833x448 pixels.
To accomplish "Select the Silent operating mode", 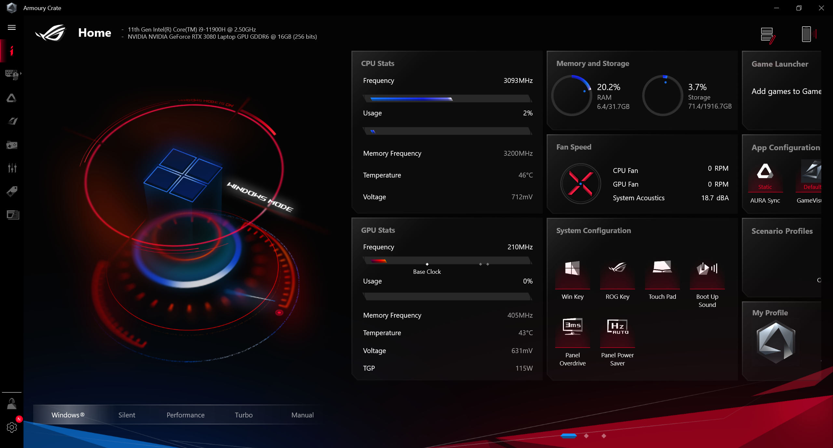I will [127, 415].
